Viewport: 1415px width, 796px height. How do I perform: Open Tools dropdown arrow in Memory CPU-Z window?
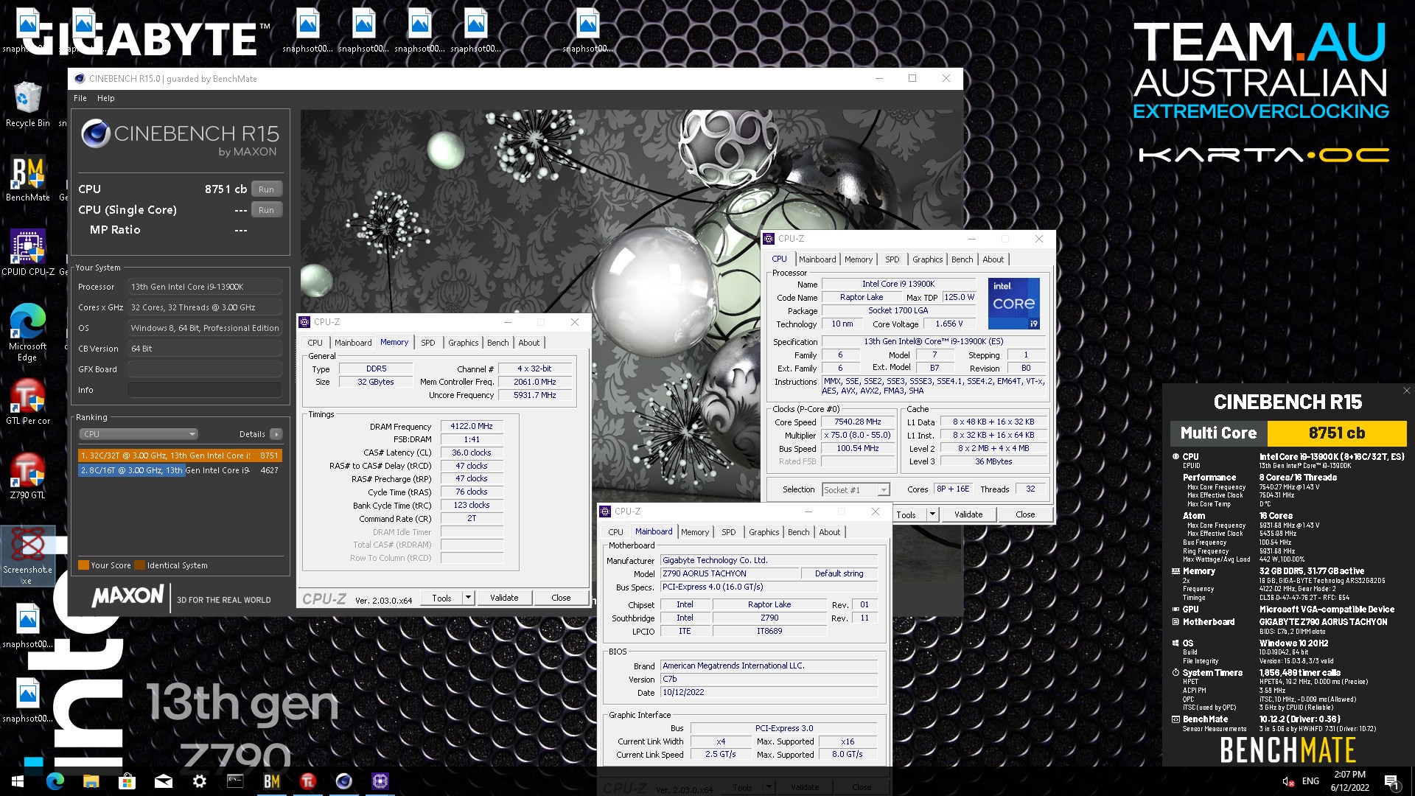click(468, 598)
